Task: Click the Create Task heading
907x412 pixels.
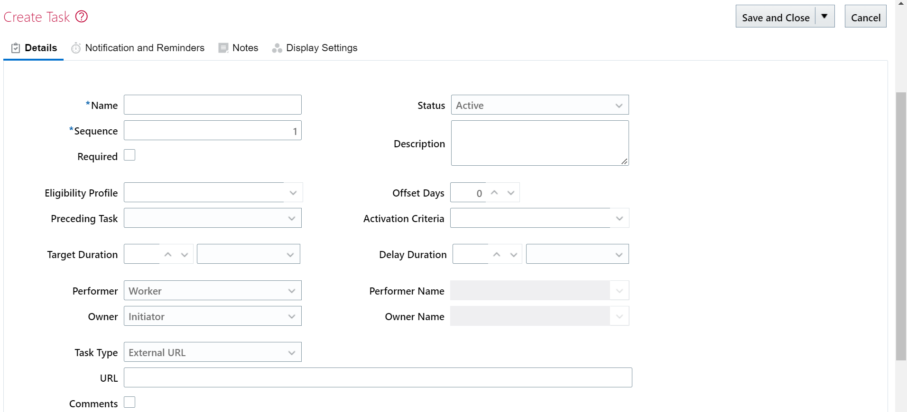Action: (37, 17)
